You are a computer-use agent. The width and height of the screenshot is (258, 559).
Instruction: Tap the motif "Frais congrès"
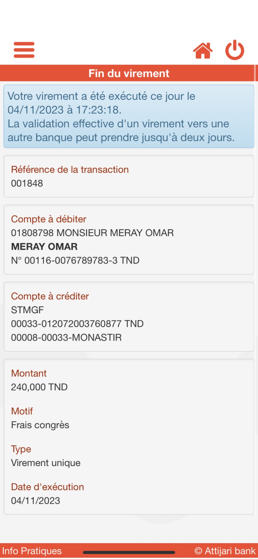point(40,425)
